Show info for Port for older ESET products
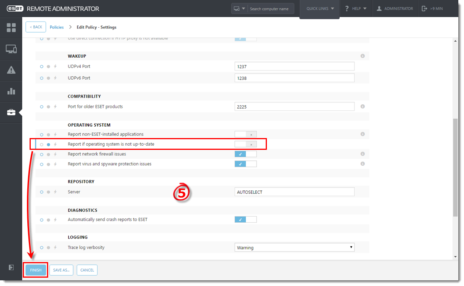This screenshot has height=286, width=464. pyautogui.click(x=362, y=106)
